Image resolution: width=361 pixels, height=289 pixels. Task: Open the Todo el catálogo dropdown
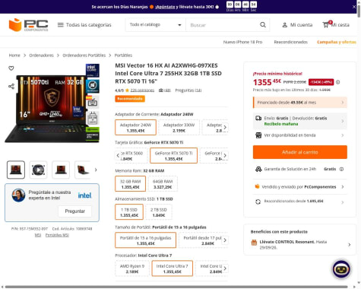point(155,25)
